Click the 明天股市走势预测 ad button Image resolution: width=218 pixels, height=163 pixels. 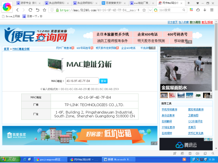151,41
